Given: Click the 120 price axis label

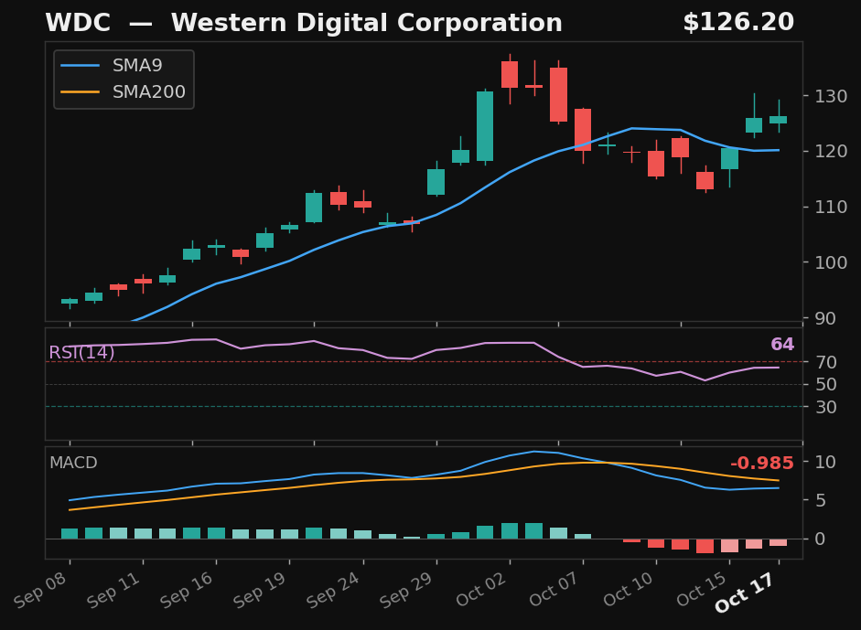Looking at the screenshot, I should [831, 152].
